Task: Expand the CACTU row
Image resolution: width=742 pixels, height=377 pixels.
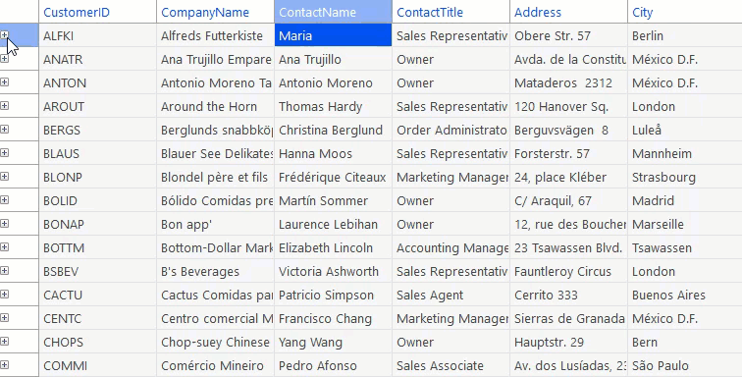Action: pyautogui.click(x=4, y=295)
